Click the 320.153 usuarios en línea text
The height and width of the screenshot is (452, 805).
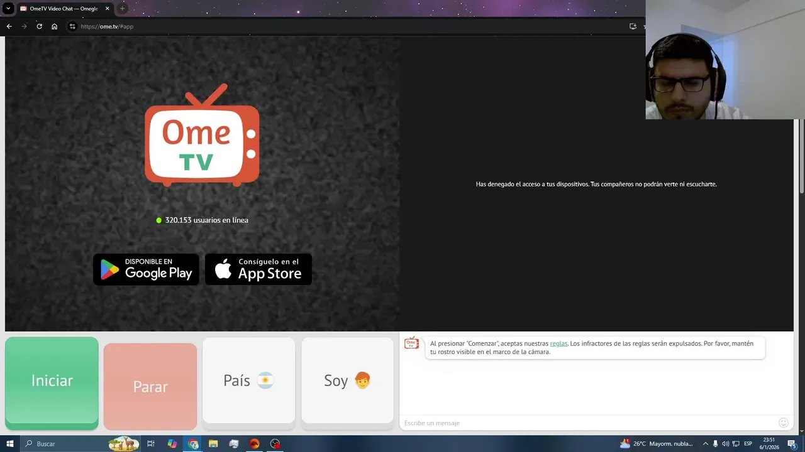pyautogui.click(x=207, y=220)
